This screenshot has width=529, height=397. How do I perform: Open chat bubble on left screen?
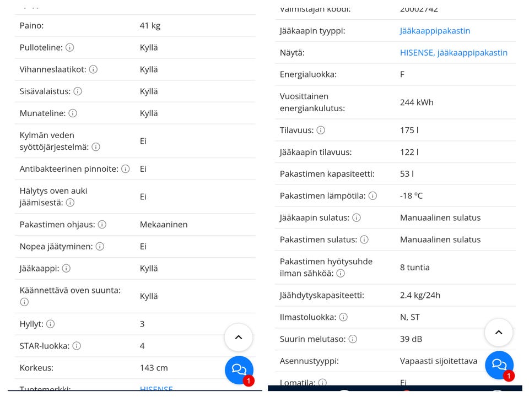[x=239, y=370]
